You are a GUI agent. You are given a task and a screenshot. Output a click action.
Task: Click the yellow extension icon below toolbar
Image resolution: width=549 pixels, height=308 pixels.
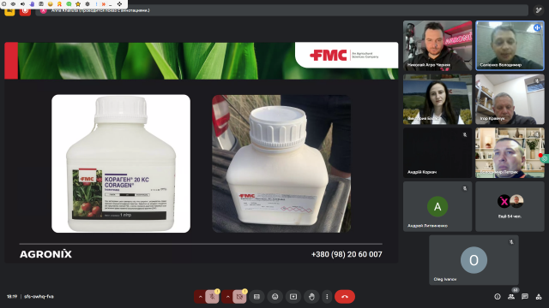(x=9, y=11)
